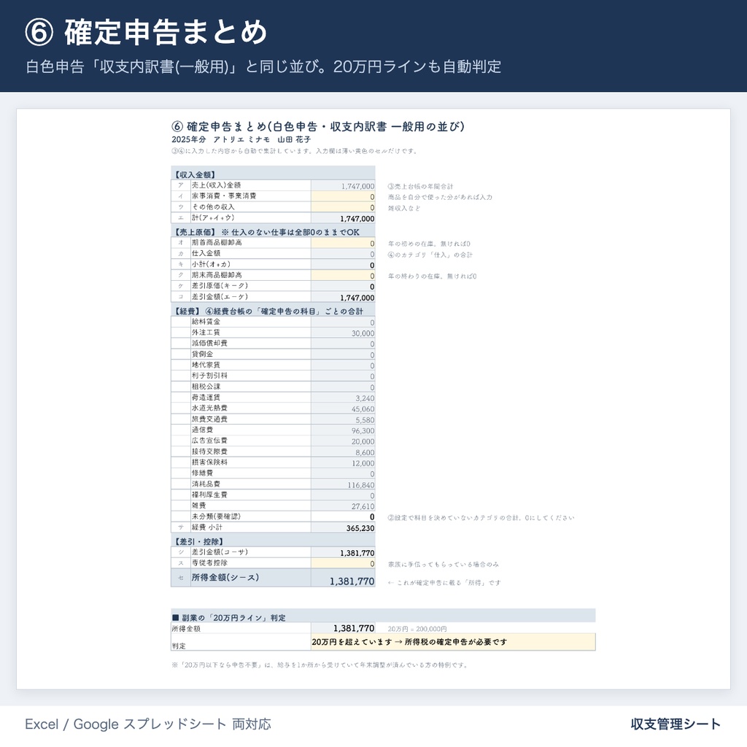Click the 消耗品費 value 116,840

(361, 484)
